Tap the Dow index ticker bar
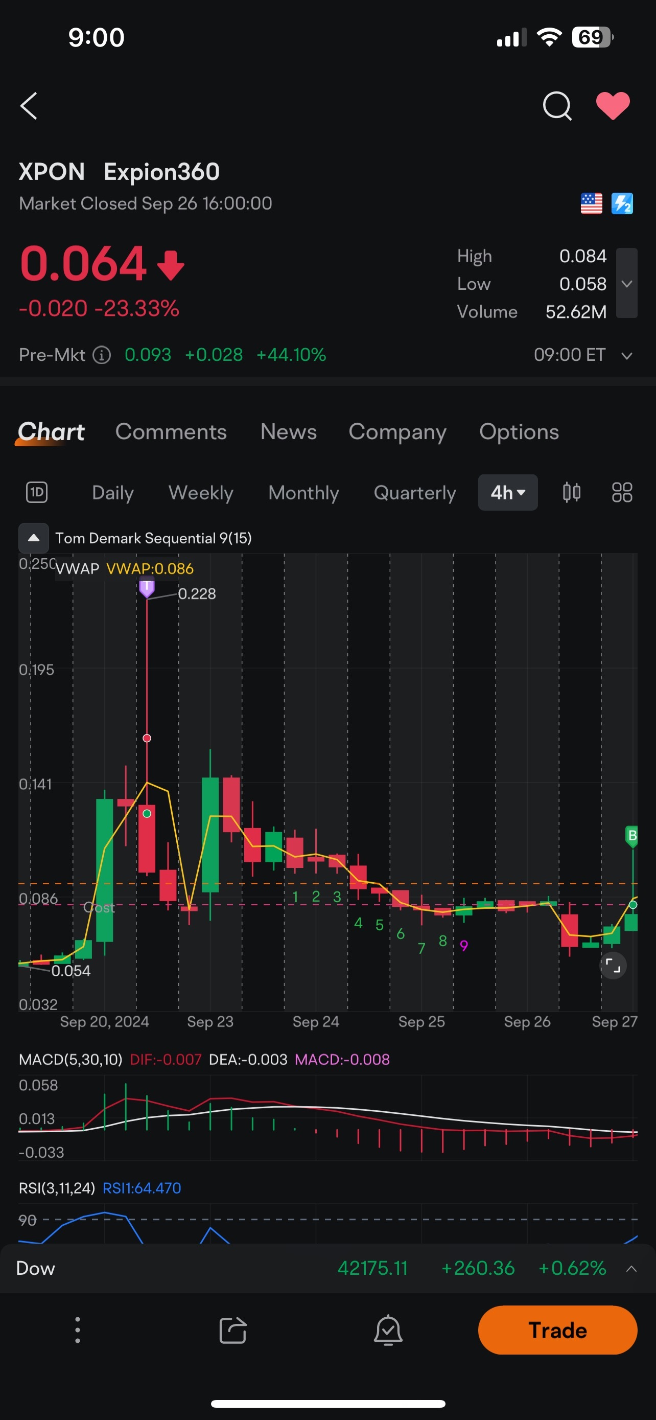The height and width of the screenshot is (1420, 656). click(327, 1268)
